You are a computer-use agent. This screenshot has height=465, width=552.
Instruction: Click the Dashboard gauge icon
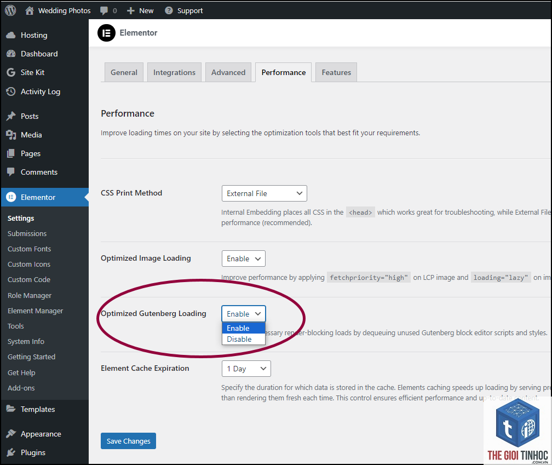pos(11,54)
